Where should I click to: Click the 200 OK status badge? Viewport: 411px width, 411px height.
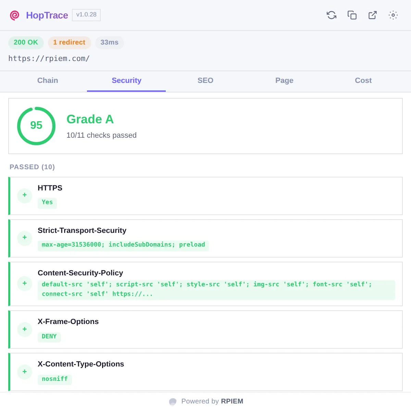[x=26, y=42]
